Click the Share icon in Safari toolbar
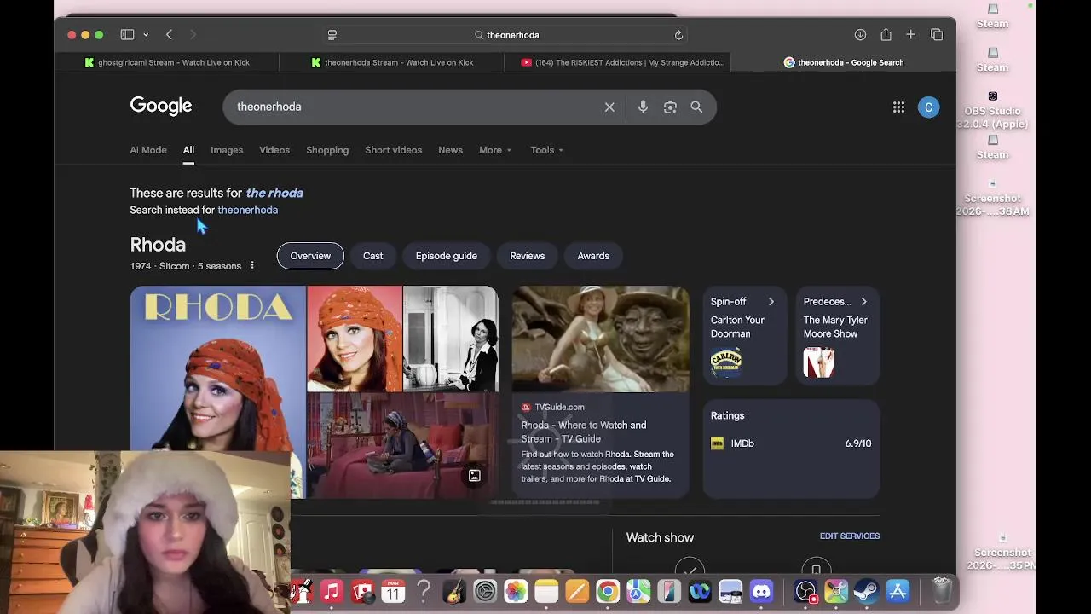Screen dimensions: 1091x614 point(886,35)
